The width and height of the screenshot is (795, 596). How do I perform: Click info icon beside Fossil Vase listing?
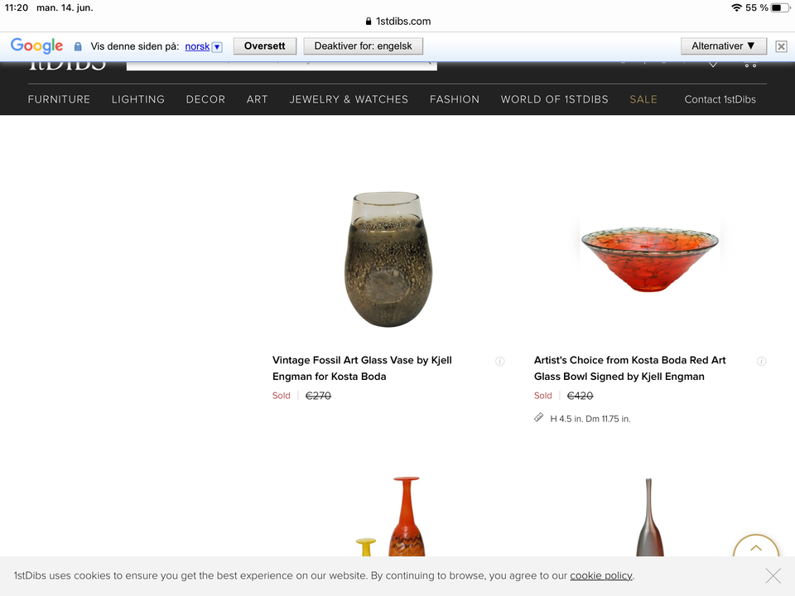point(500,362)
